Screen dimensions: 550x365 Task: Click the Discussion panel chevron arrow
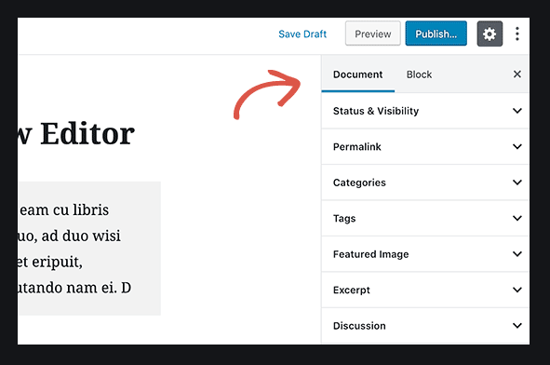[x=517, y=325]
